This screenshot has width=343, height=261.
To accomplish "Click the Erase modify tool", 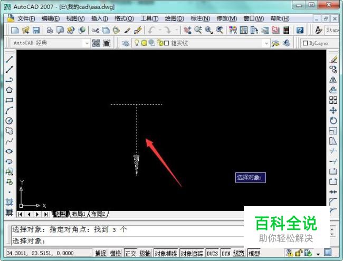I will pos(333,60).
